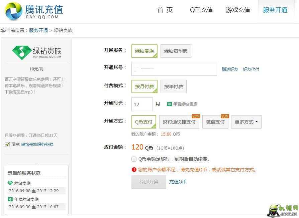Viewport: 299px width, 218px height.
Task: Enable auto-renew when Q币 balance sufficient
Action: tap(134, 159)
